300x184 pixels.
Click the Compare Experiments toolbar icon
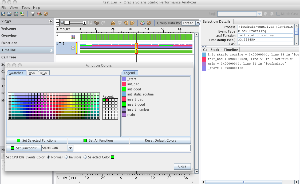(x=16, y=14)
